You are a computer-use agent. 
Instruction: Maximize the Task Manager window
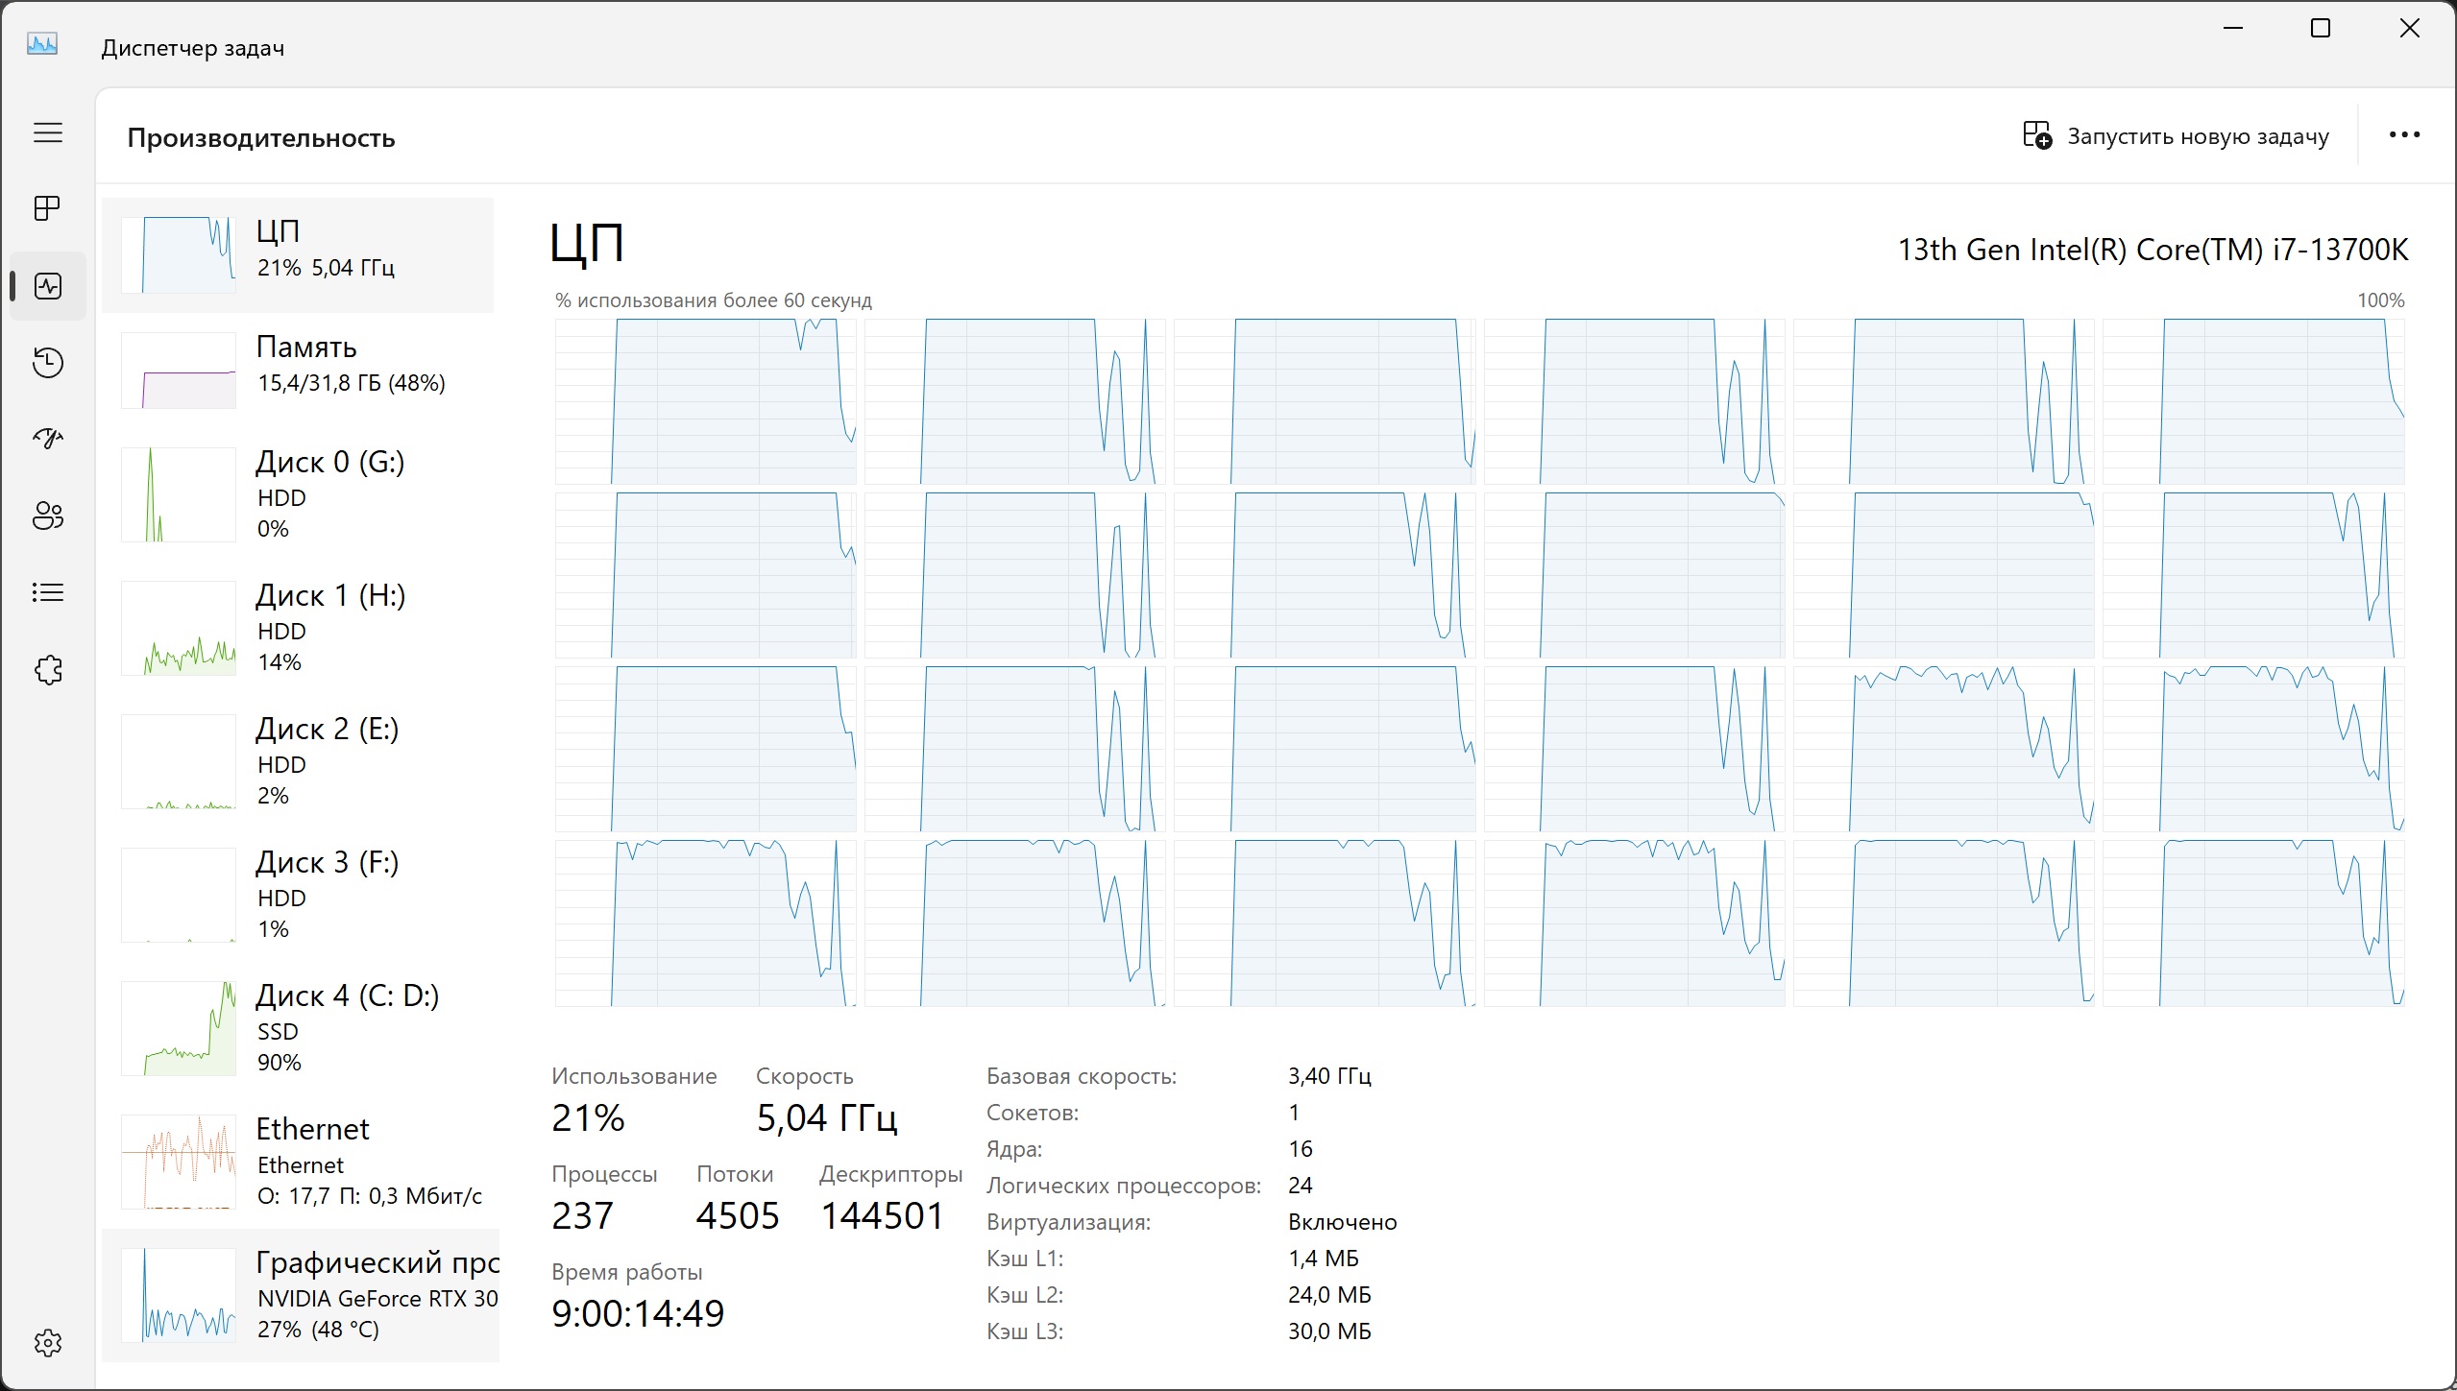pos(2320,29)
